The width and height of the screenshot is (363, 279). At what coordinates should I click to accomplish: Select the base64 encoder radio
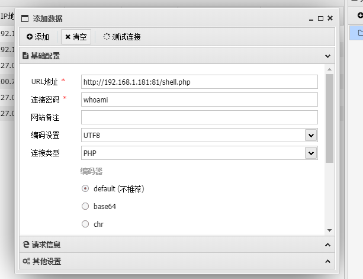(85, 206)
